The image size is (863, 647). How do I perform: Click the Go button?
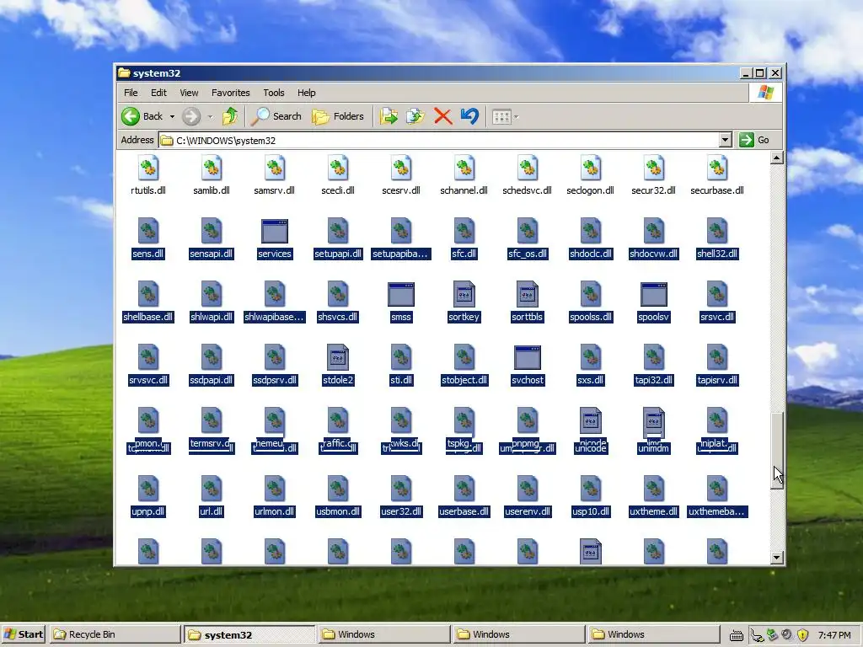[x=754, y=140]
